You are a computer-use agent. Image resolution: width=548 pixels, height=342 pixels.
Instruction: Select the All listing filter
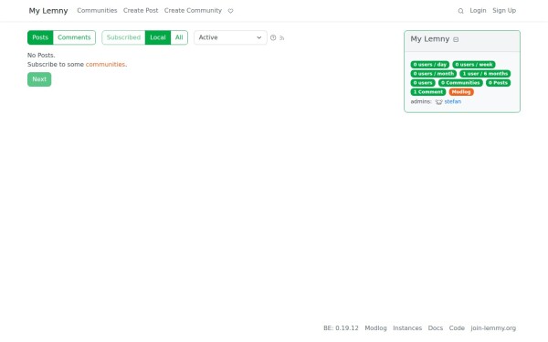179,37
